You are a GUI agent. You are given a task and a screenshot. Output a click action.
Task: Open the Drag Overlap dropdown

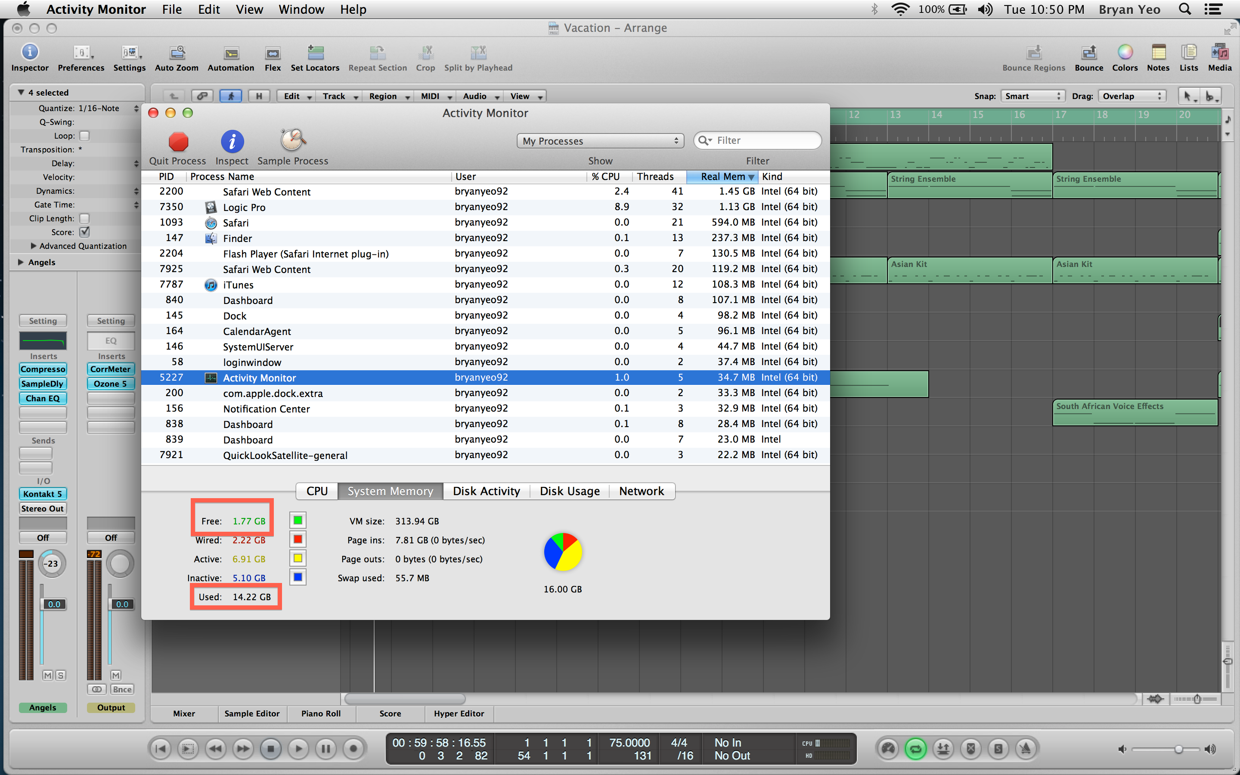point(1132,96)
